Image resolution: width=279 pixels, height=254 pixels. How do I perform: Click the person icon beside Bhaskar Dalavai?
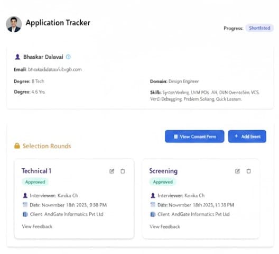pos(17,57)
